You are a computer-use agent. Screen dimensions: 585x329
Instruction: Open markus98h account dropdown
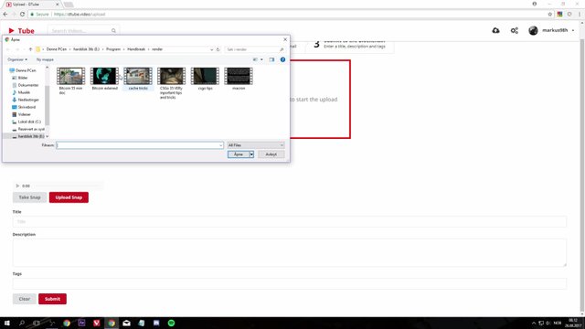(573, 30)
